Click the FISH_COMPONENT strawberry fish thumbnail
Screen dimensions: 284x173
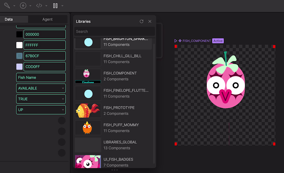(88, 76)
